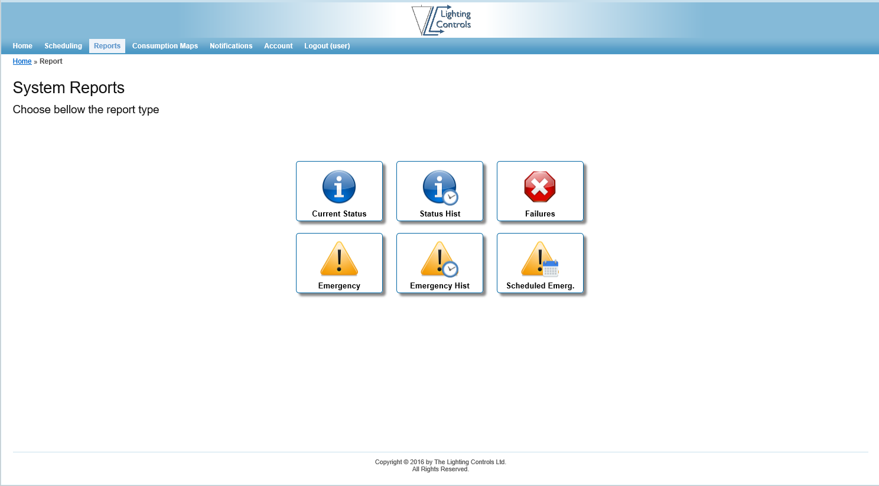Select the Reports menu tab

coord(107,46)
